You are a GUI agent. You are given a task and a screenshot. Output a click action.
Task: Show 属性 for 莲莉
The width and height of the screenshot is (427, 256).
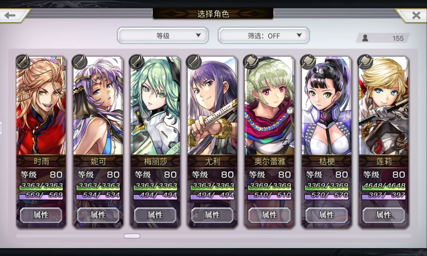[x=384, y=215]
